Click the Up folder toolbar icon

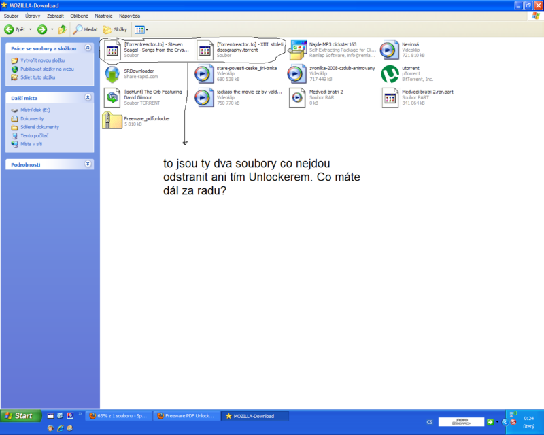click(63, 29)
